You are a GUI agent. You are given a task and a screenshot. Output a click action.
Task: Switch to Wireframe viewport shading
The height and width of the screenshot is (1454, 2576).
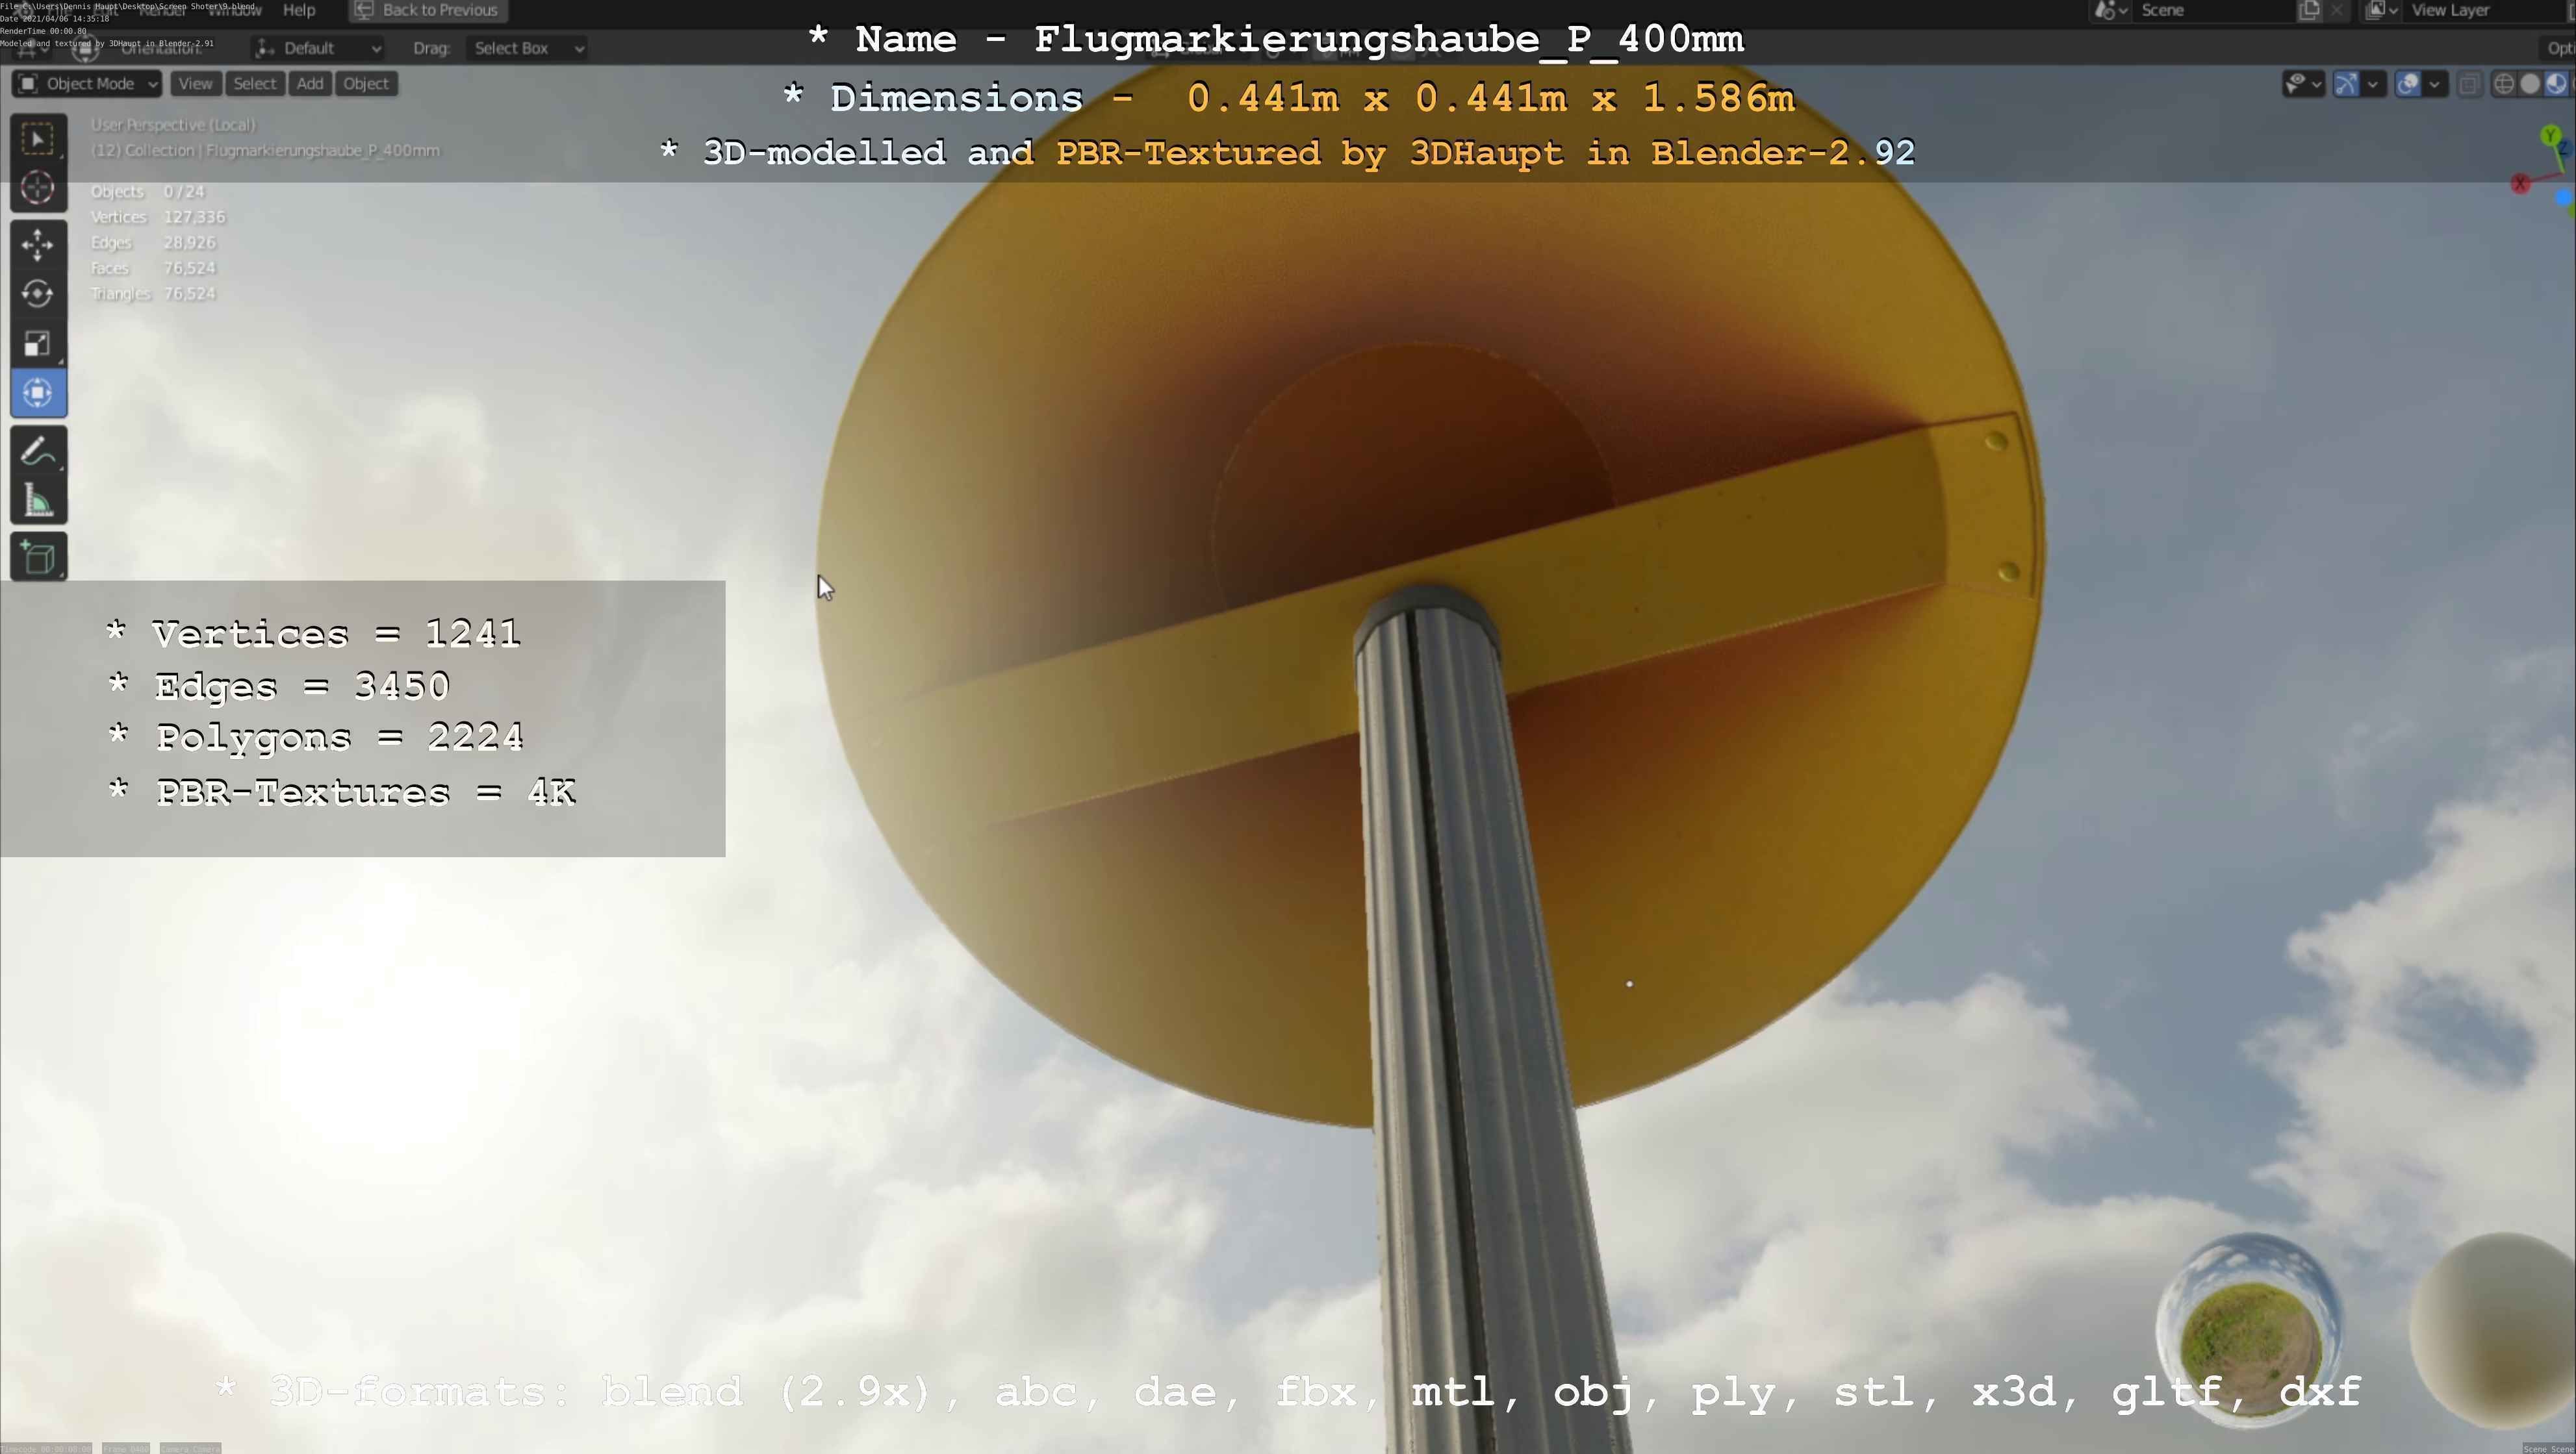[x=2504, y=84]
